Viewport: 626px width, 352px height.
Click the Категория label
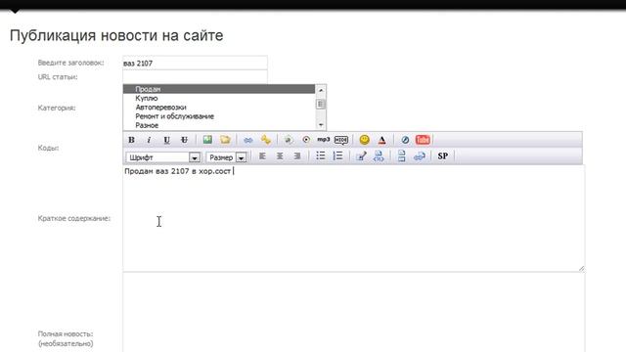click(57, 108)
